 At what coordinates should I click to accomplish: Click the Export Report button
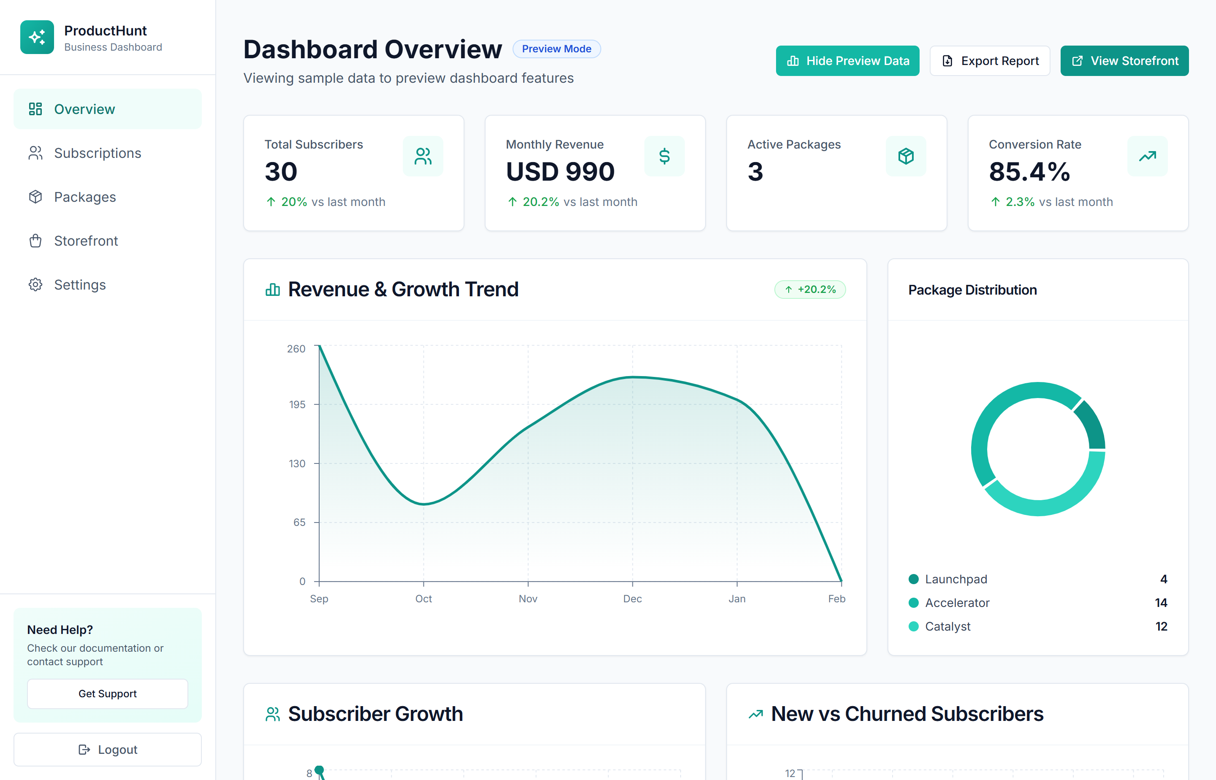tap(990, 61)
